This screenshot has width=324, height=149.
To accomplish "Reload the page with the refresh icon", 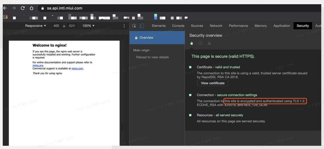I will 23,8.
